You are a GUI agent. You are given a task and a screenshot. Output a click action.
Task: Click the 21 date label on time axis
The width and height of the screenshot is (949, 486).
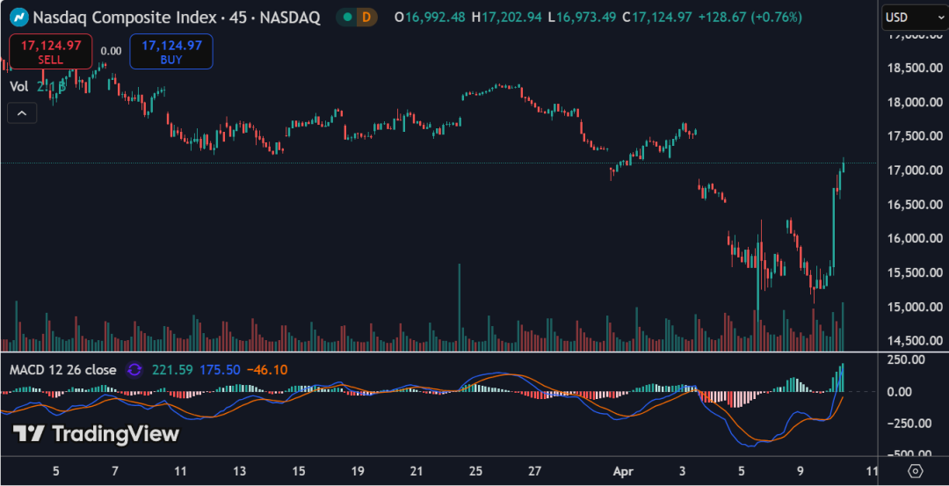click(417, 470)
